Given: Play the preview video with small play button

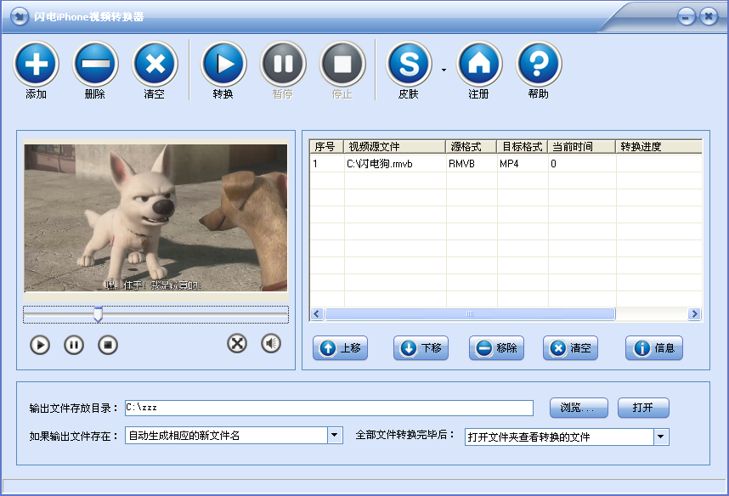Looking at the screenshot, I should pos(40,345).
